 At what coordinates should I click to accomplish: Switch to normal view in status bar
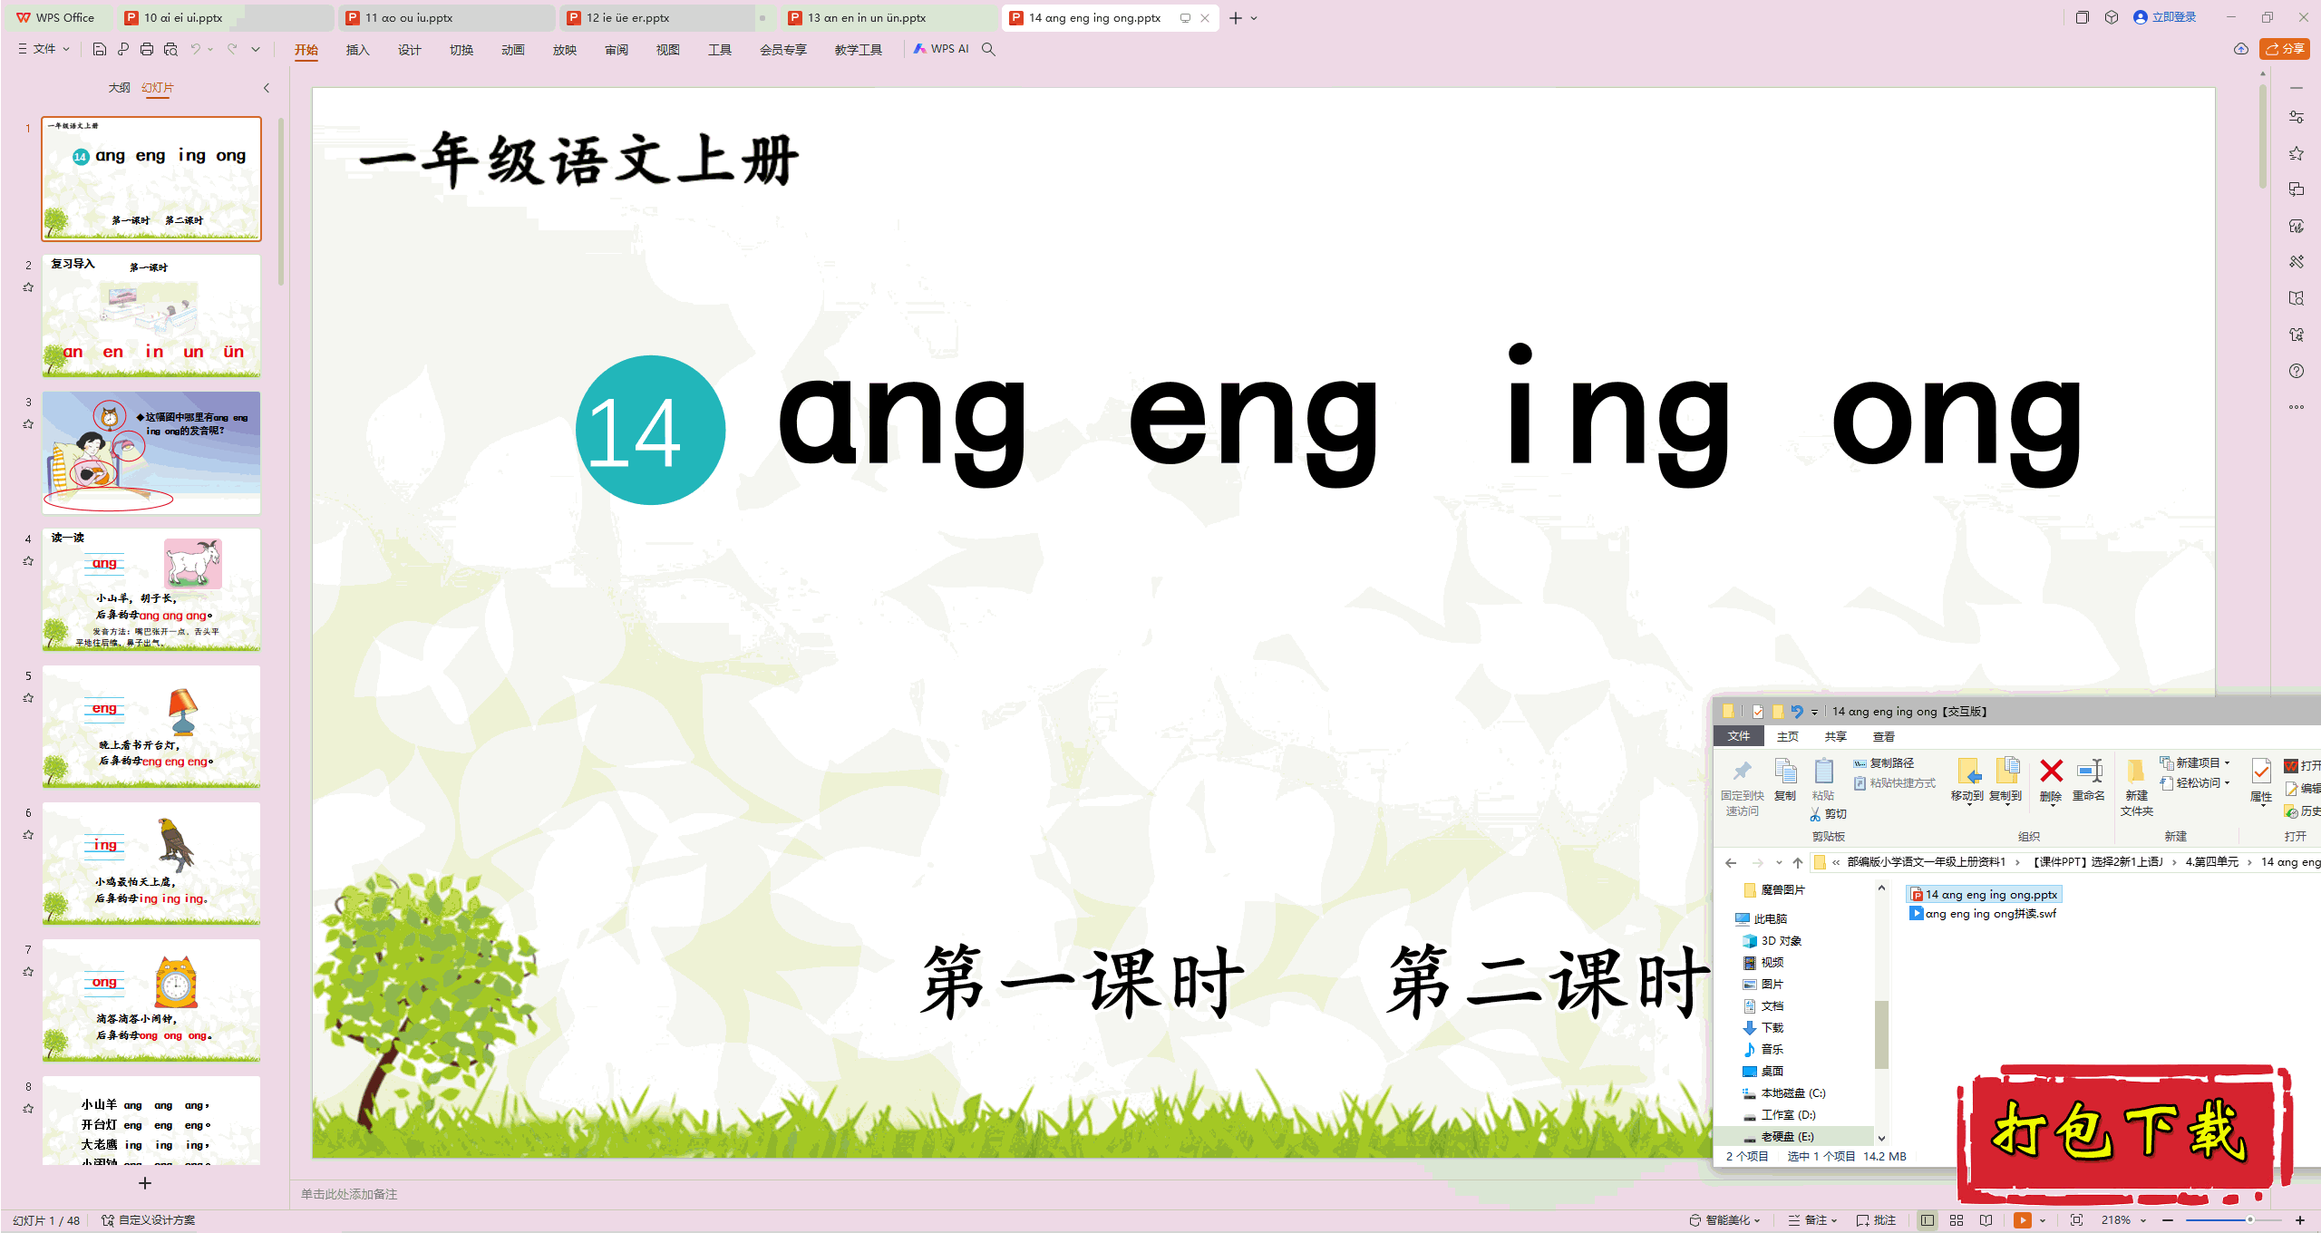pyautogui.click(x=1928, y=1220)
